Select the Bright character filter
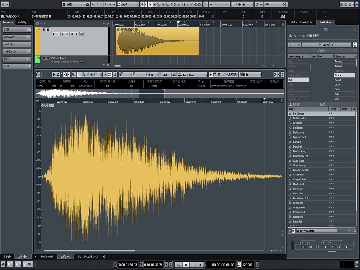Image resolution: width=360 pixels, height=270 pixels. [337, 80]
